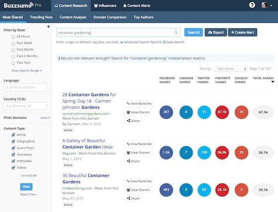The image size is (278, 212).
Task: Click the Language input field
Action: click(x=25, y=87)
